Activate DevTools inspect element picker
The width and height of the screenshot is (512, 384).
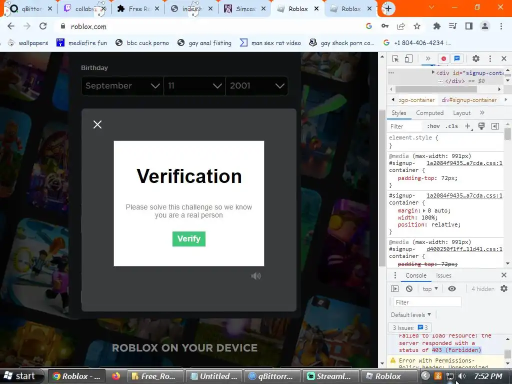point(395,59)
